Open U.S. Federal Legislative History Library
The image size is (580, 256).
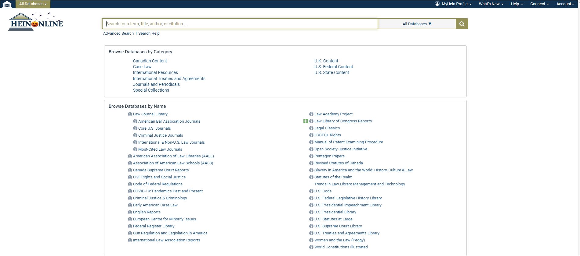[348, 198]
